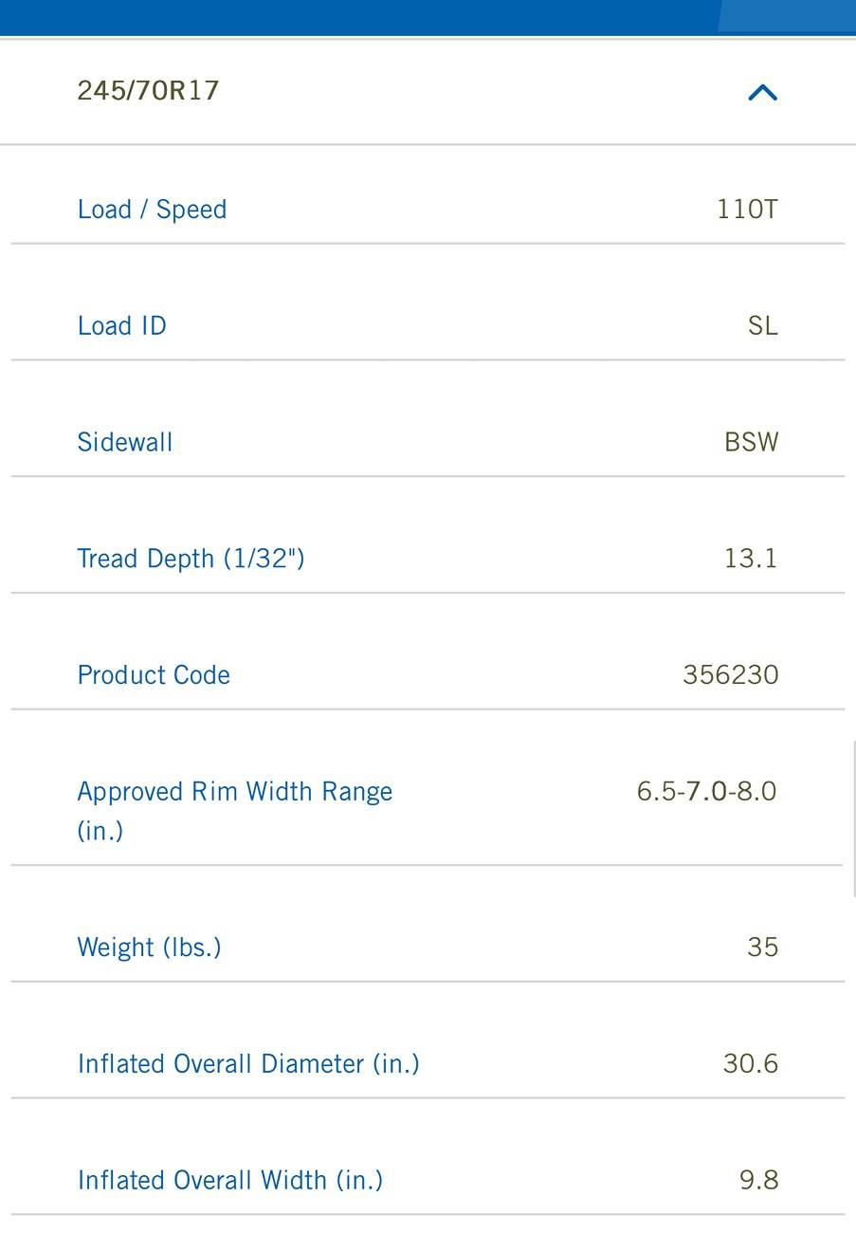Screen dimensions: 856x1233
Task: Select the 245/70R17 tire size header
Action: (148, 91)
